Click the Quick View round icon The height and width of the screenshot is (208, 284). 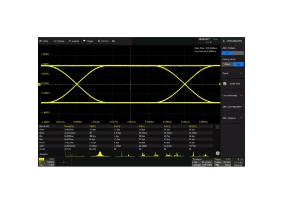tap(224, 84)
